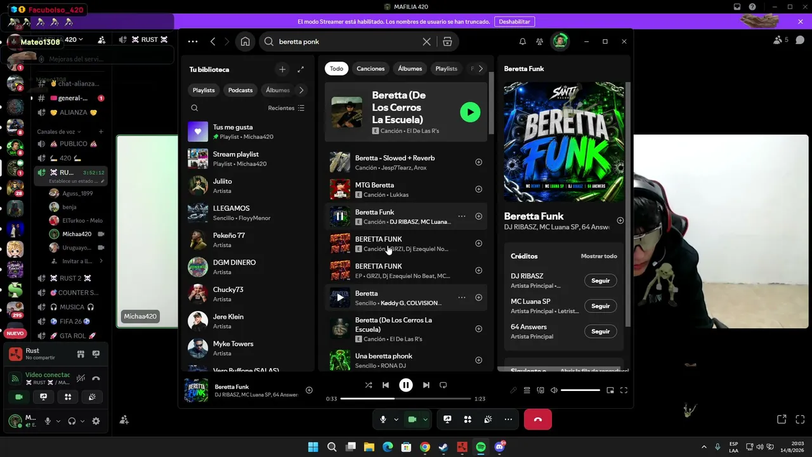812x457 pixels.
Task: Follow MC Luana SP in Créditos
Action: (x=600, y=306)
